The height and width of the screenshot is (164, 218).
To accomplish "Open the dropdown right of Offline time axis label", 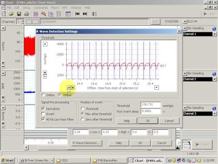I will coord(157,87).
